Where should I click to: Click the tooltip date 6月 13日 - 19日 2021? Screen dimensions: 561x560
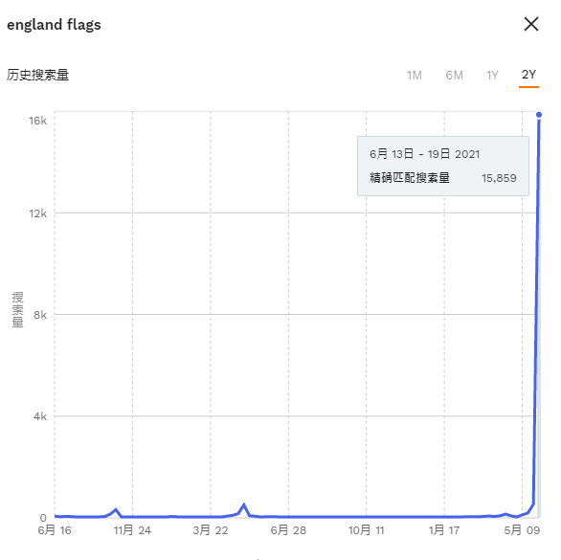click(424, 154)
